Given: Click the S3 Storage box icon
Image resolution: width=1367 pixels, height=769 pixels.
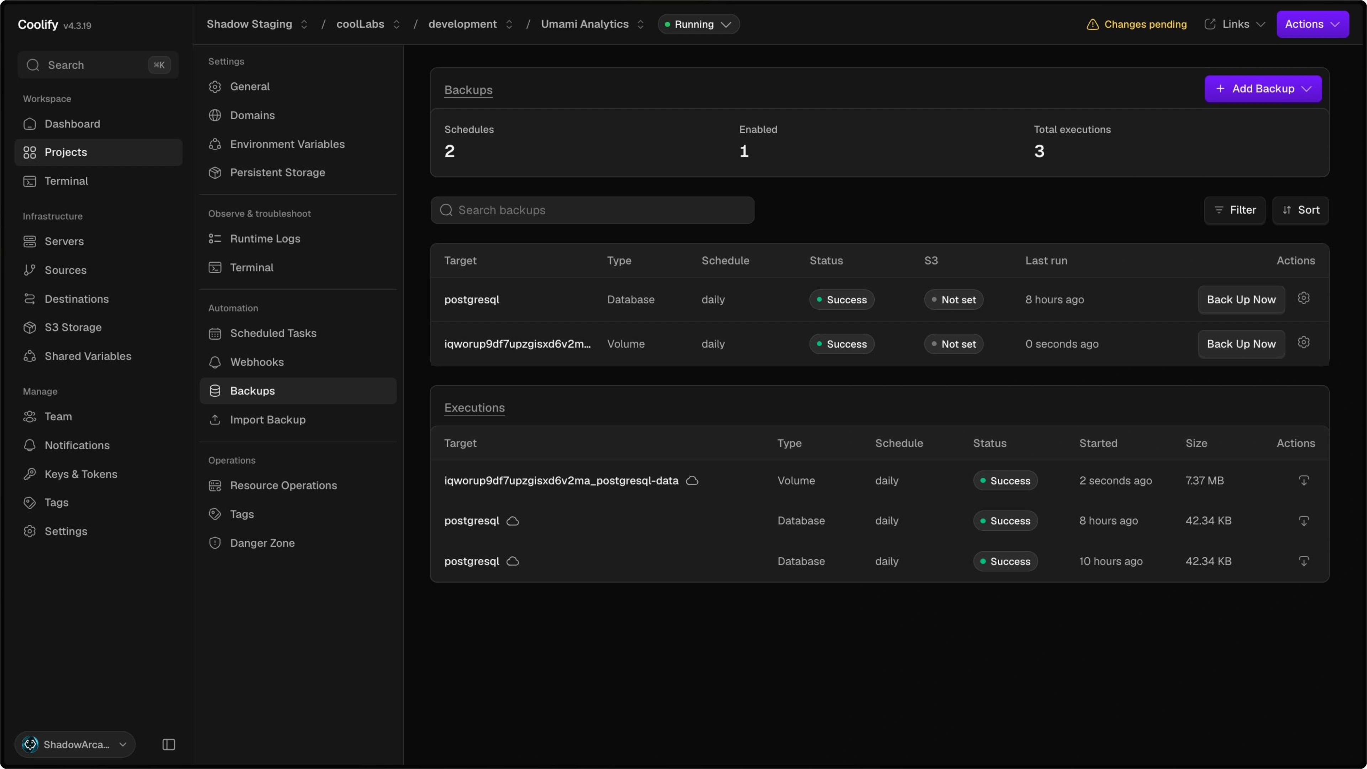Looking at the screenshot, I should [x=30, y=328].
